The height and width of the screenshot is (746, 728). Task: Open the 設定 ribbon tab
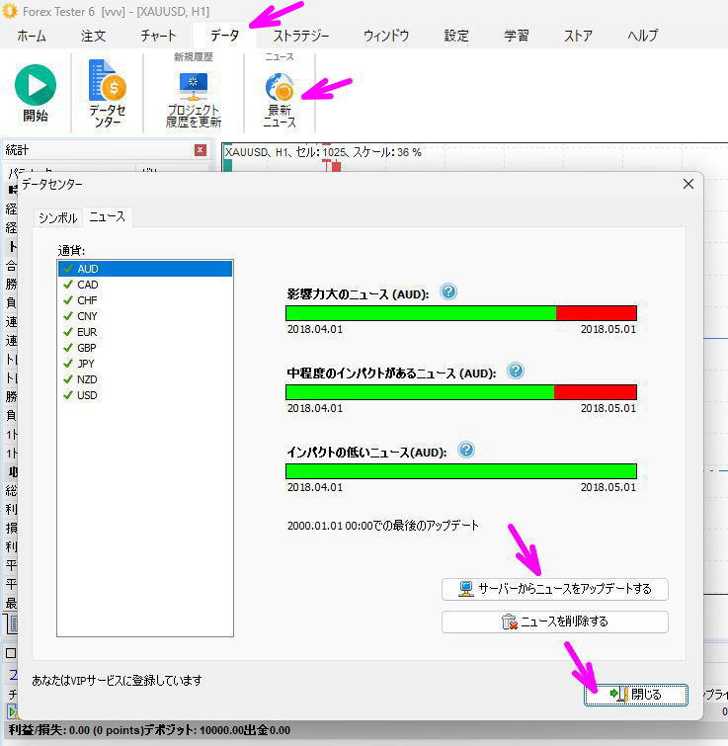456,36
